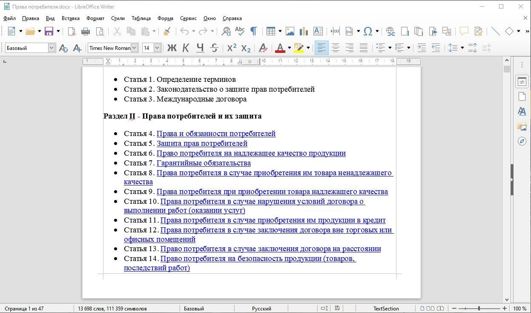Toggle subscript X₂
Viewport: 531px width, 313px height.
pos(246,48)
